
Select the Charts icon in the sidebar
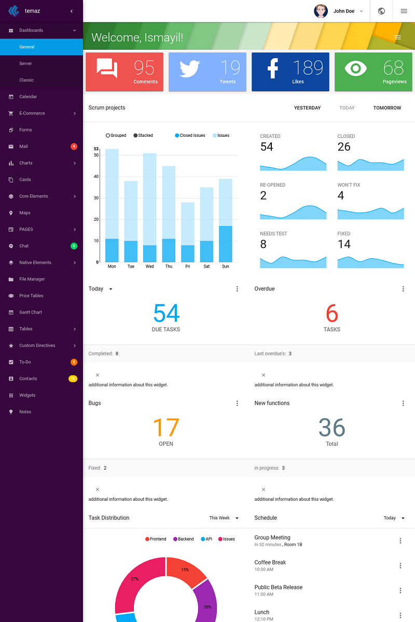tap(10, 163)
